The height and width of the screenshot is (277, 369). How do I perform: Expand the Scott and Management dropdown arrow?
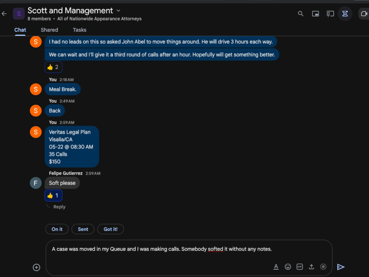(118, 11)
